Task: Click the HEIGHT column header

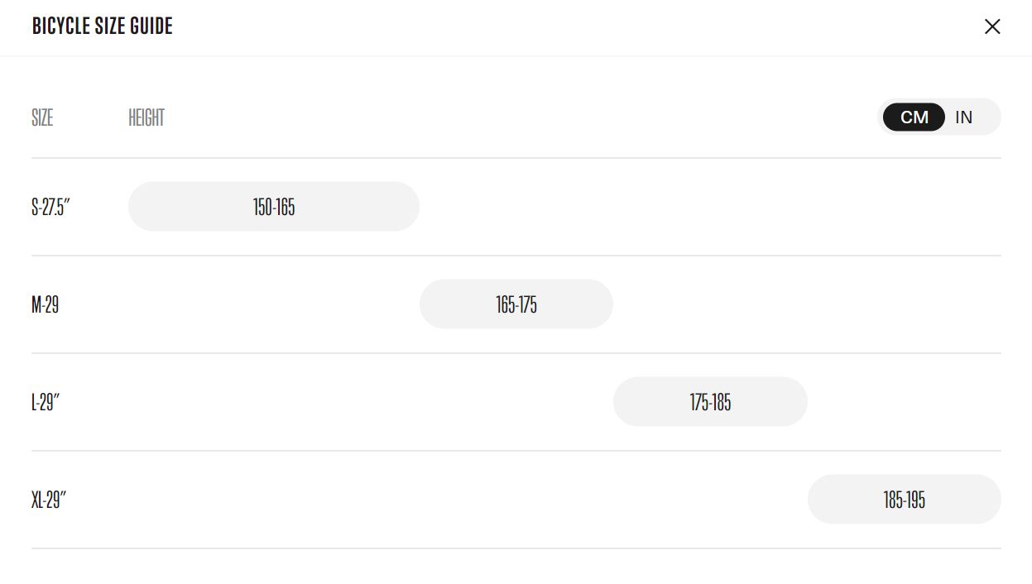Action: (146, 117)
